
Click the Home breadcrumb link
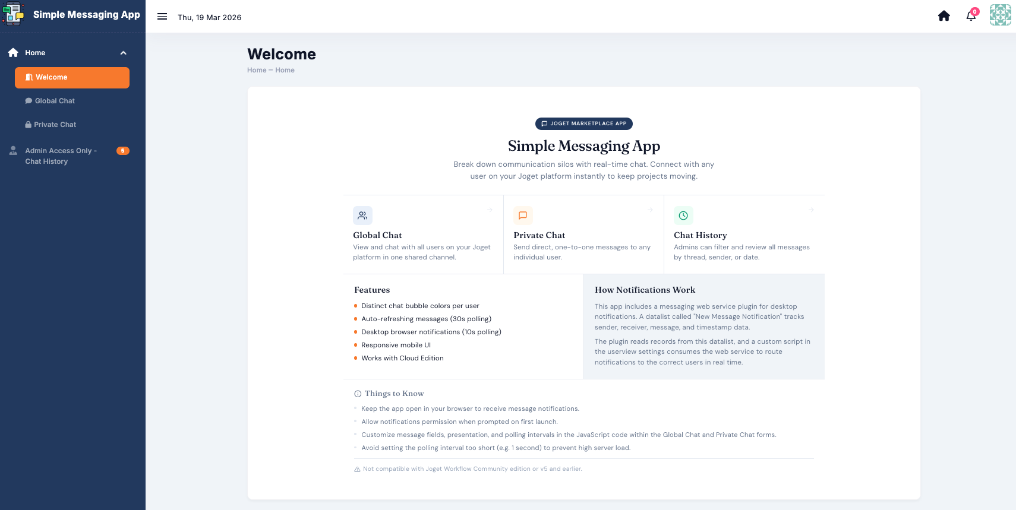click(x=257, y=70)
